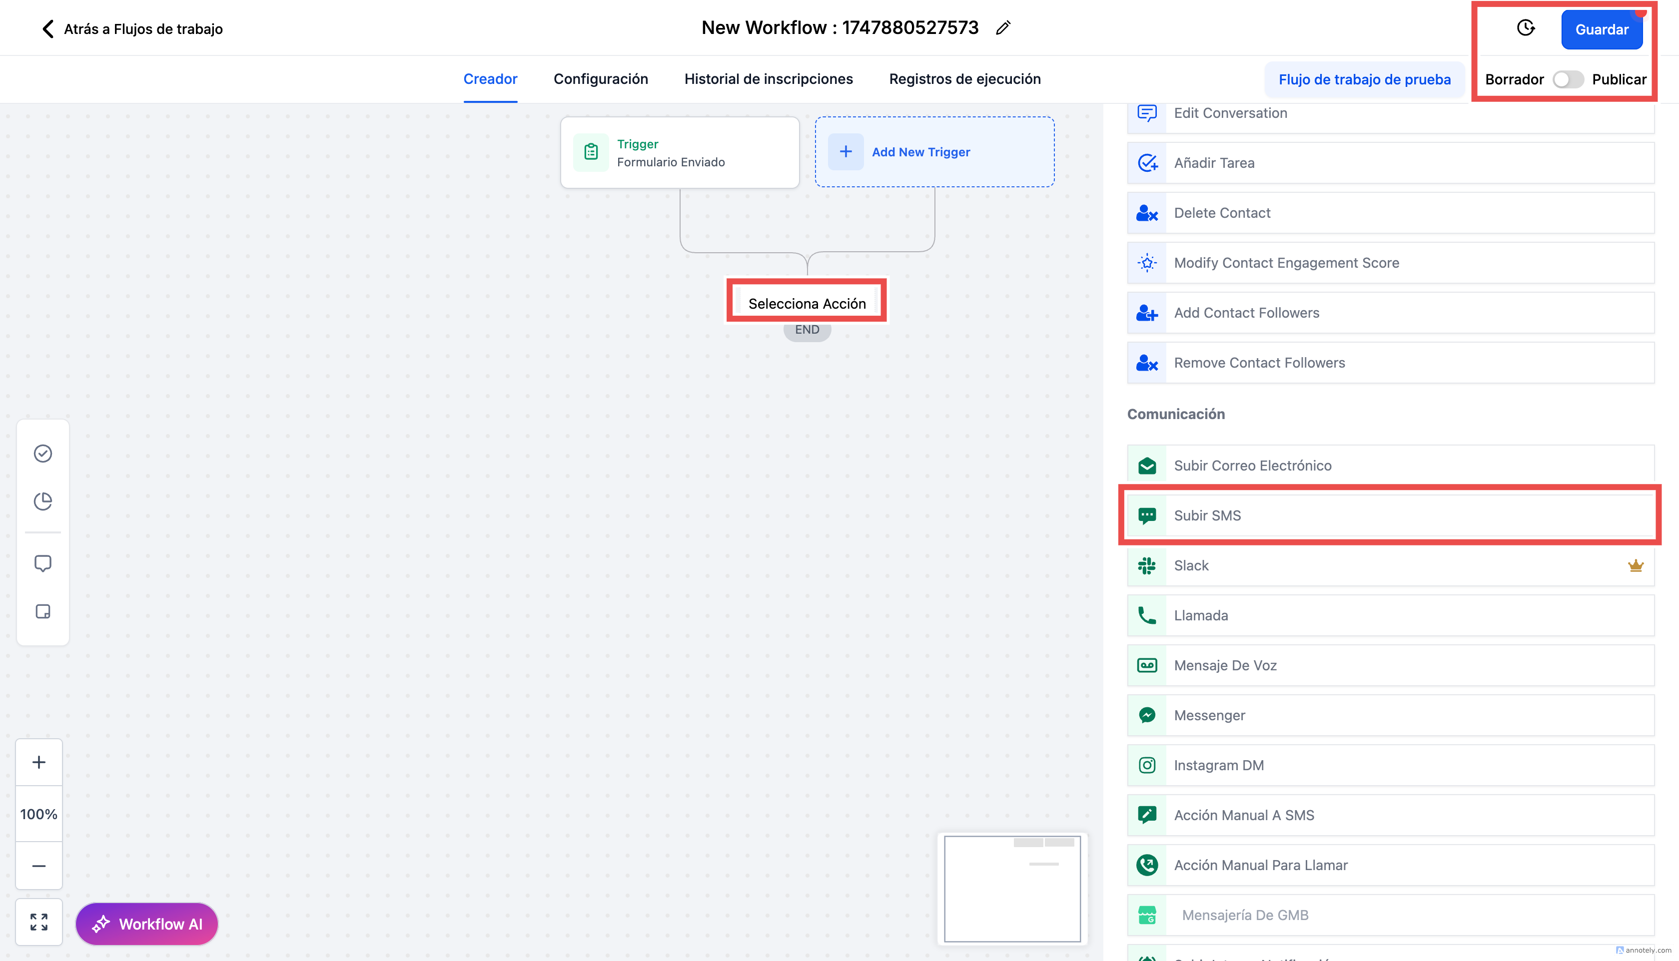This screenshot has height=961, width=1679.
Task: Zoom in with the plus button
Action: (39, 762)
